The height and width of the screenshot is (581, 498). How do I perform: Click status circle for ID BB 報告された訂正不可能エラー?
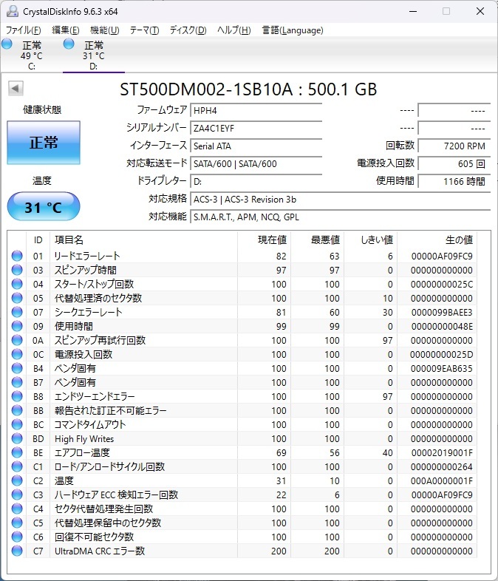[17, 410]
